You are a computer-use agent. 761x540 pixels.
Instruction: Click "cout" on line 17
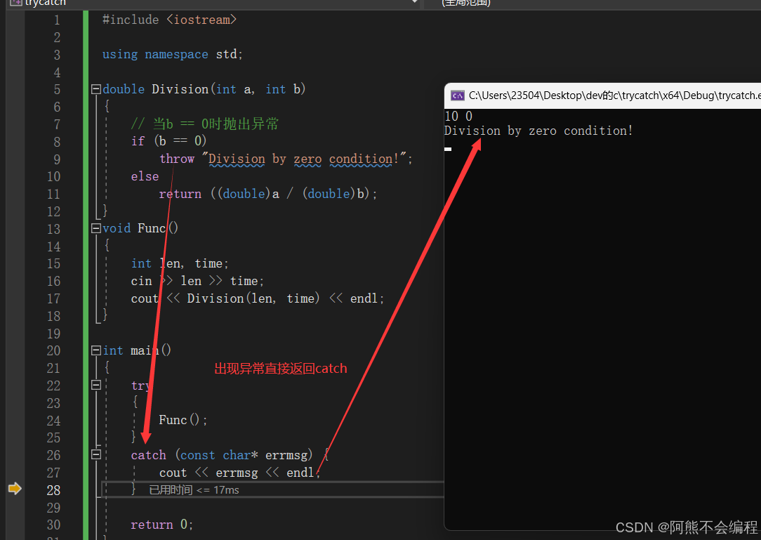(x=145, y=298)
